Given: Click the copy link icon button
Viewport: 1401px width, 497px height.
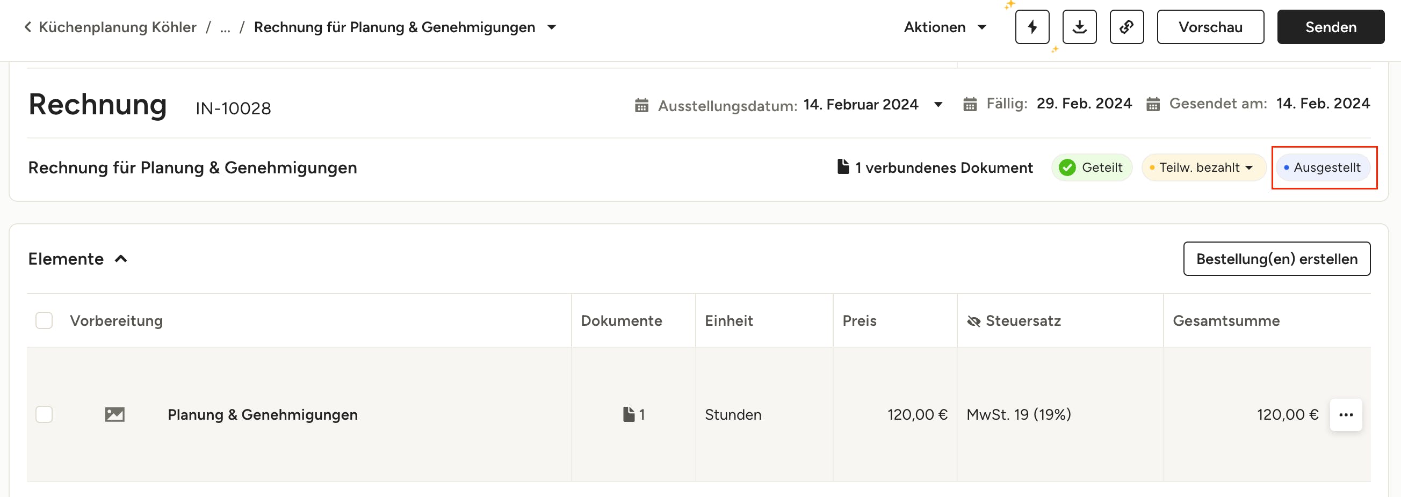Looking at the screenshot, I should pyautogui.click(x=1126, y=27).
